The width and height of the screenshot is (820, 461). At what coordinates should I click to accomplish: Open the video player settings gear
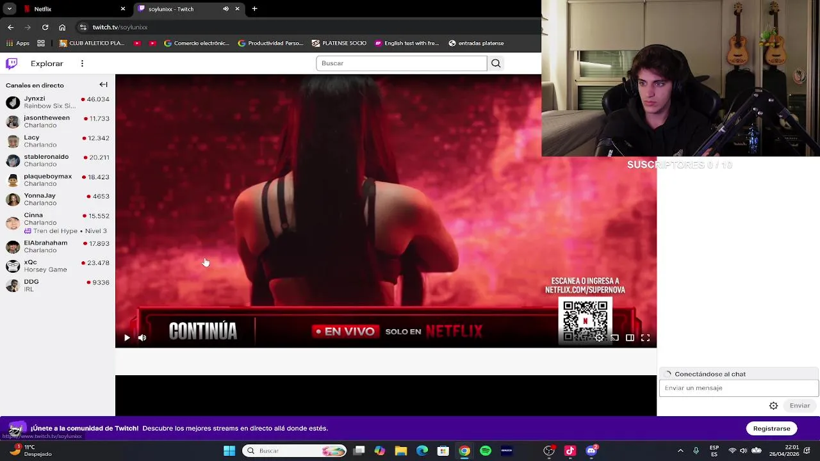pyautogui.click(x=599, y=337)
